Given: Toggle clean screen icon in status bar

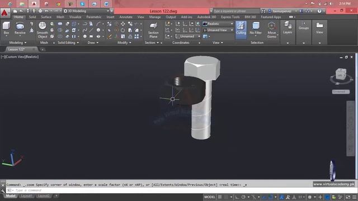Looking at the screenshot, I should pyautogui.click(x=348, y=197).
